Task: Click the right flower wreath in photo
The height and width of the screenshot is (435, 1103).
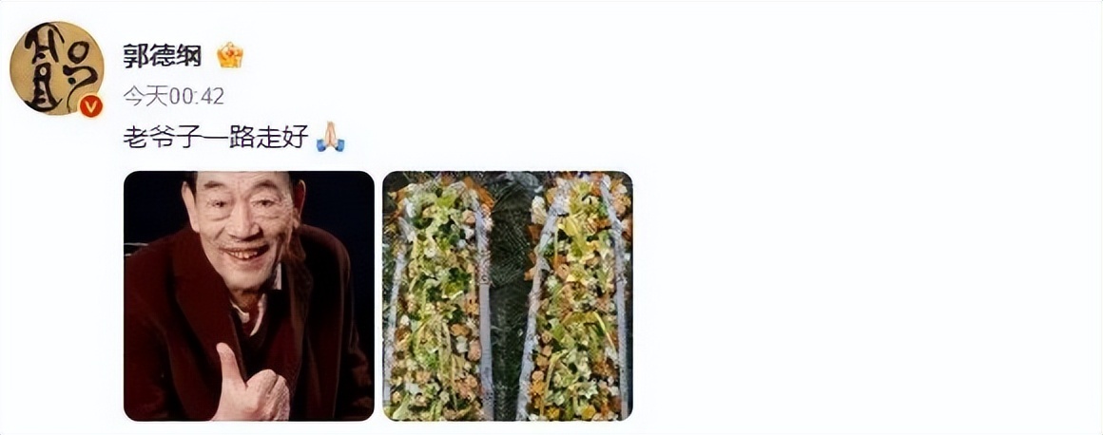Action: (578, 298)
